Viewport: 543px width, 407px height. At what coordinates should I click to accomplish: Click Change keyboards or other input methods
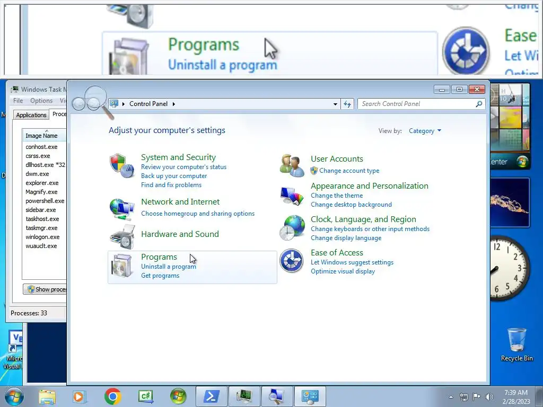coord(370,229)
